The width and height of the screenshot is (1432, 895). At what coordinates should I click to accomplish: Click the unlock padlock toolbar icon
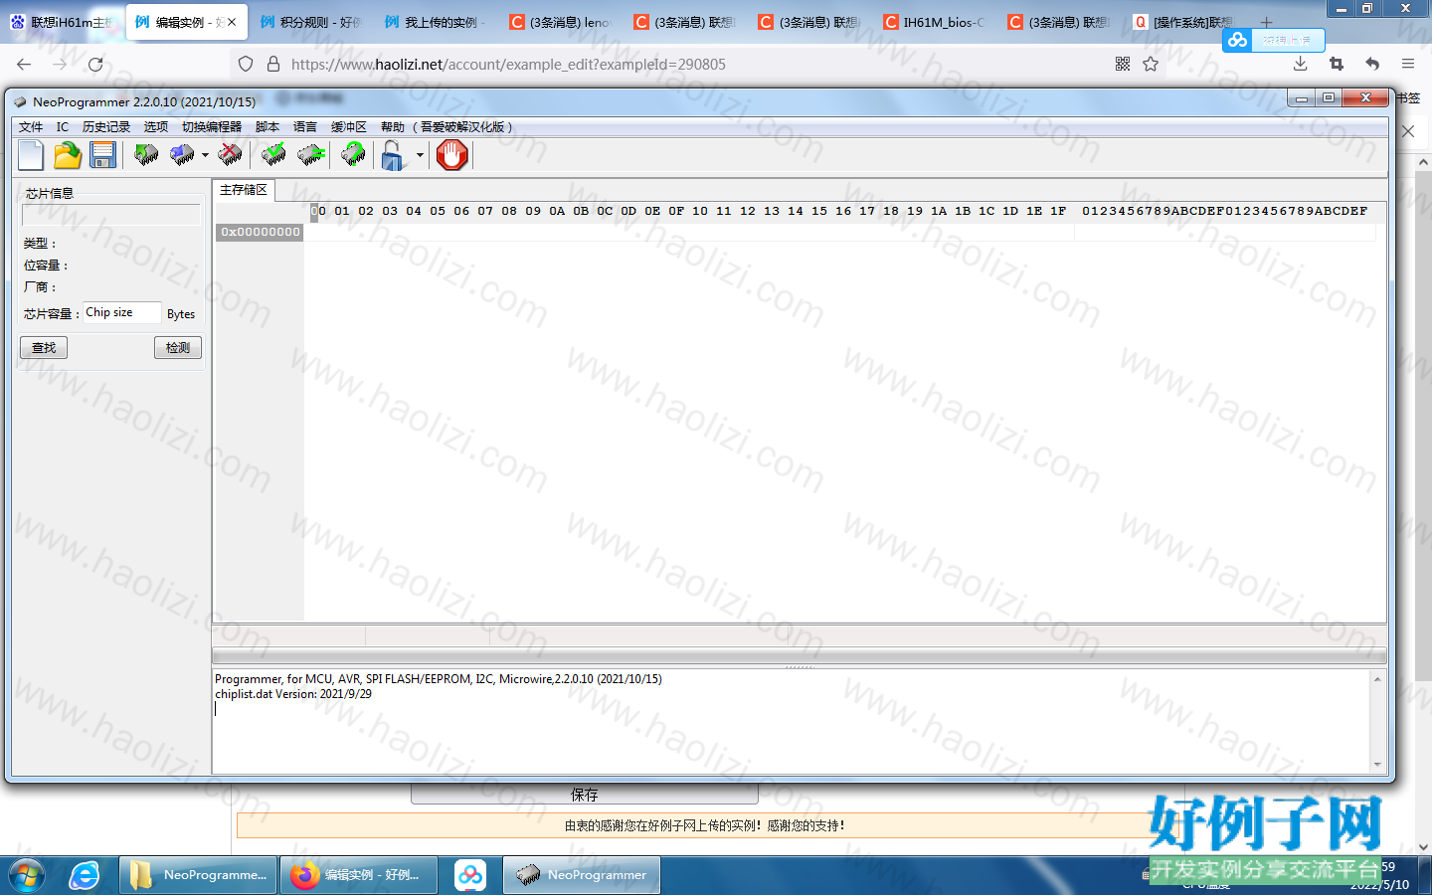coord(394,155)
